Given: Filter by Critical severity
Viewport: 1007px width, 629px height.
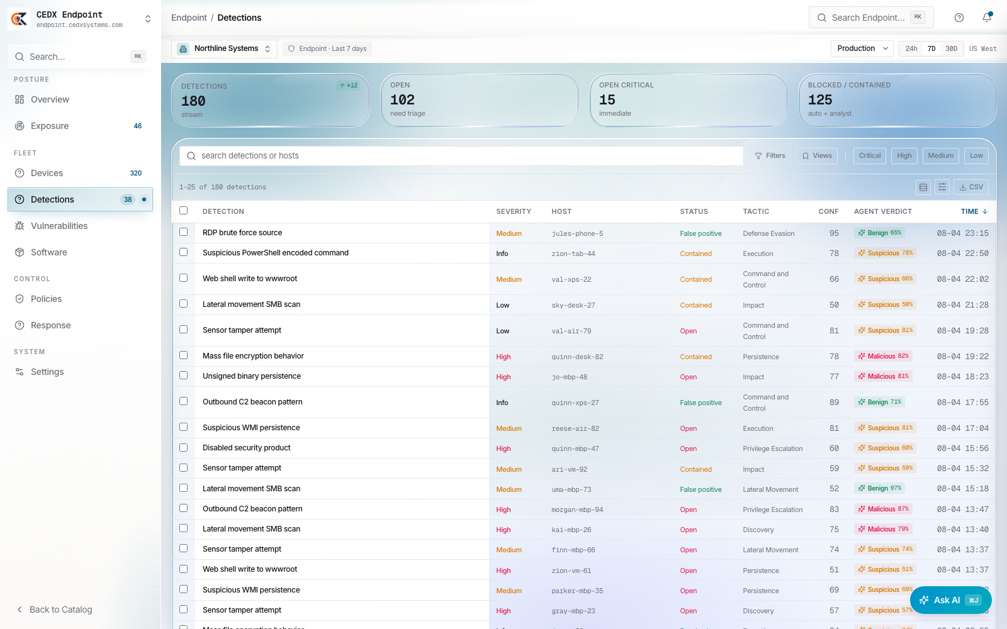Looking at the screenshot, I should 870,156.
